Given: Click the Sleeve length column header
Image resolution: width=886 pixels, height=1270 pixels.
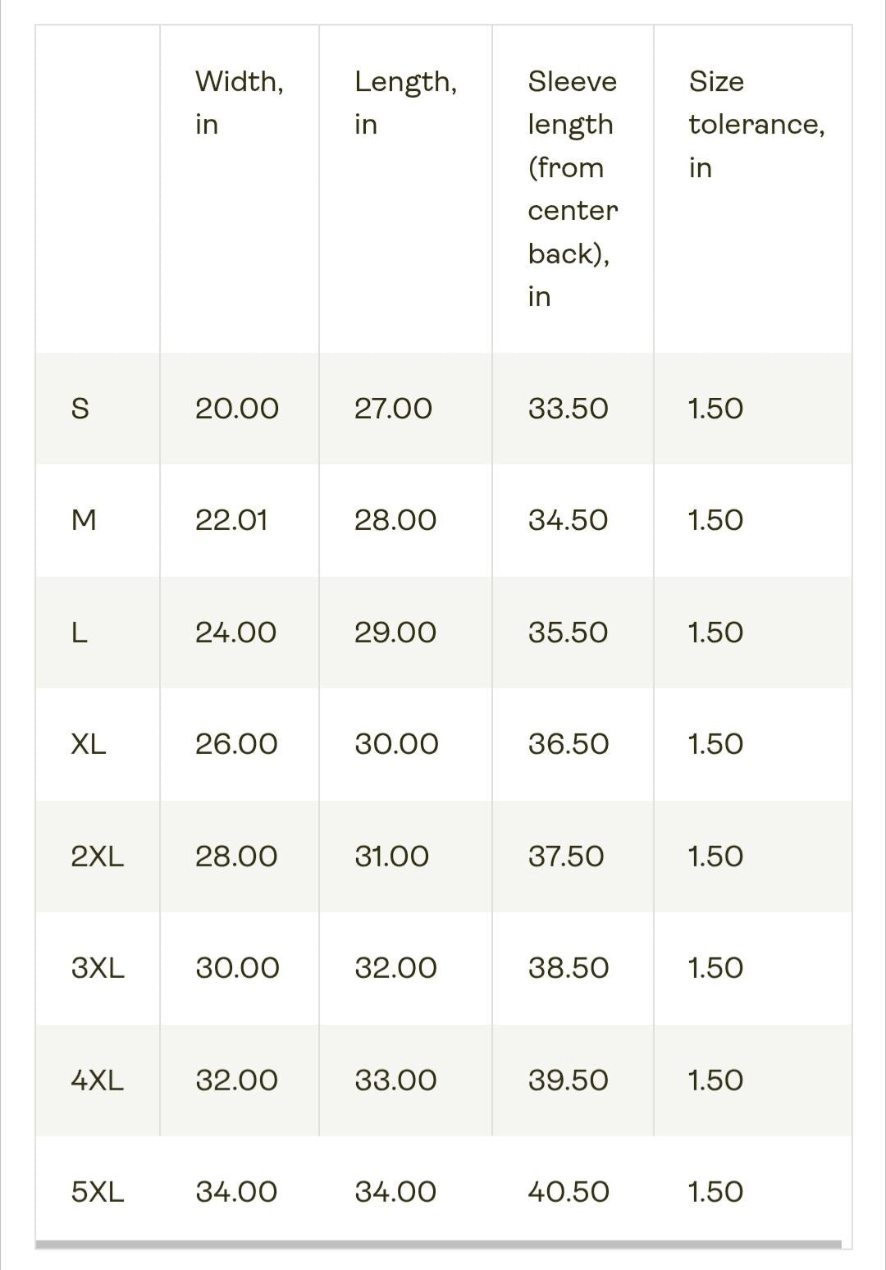Looking at the screenshot, I should (x=573, y=189).
